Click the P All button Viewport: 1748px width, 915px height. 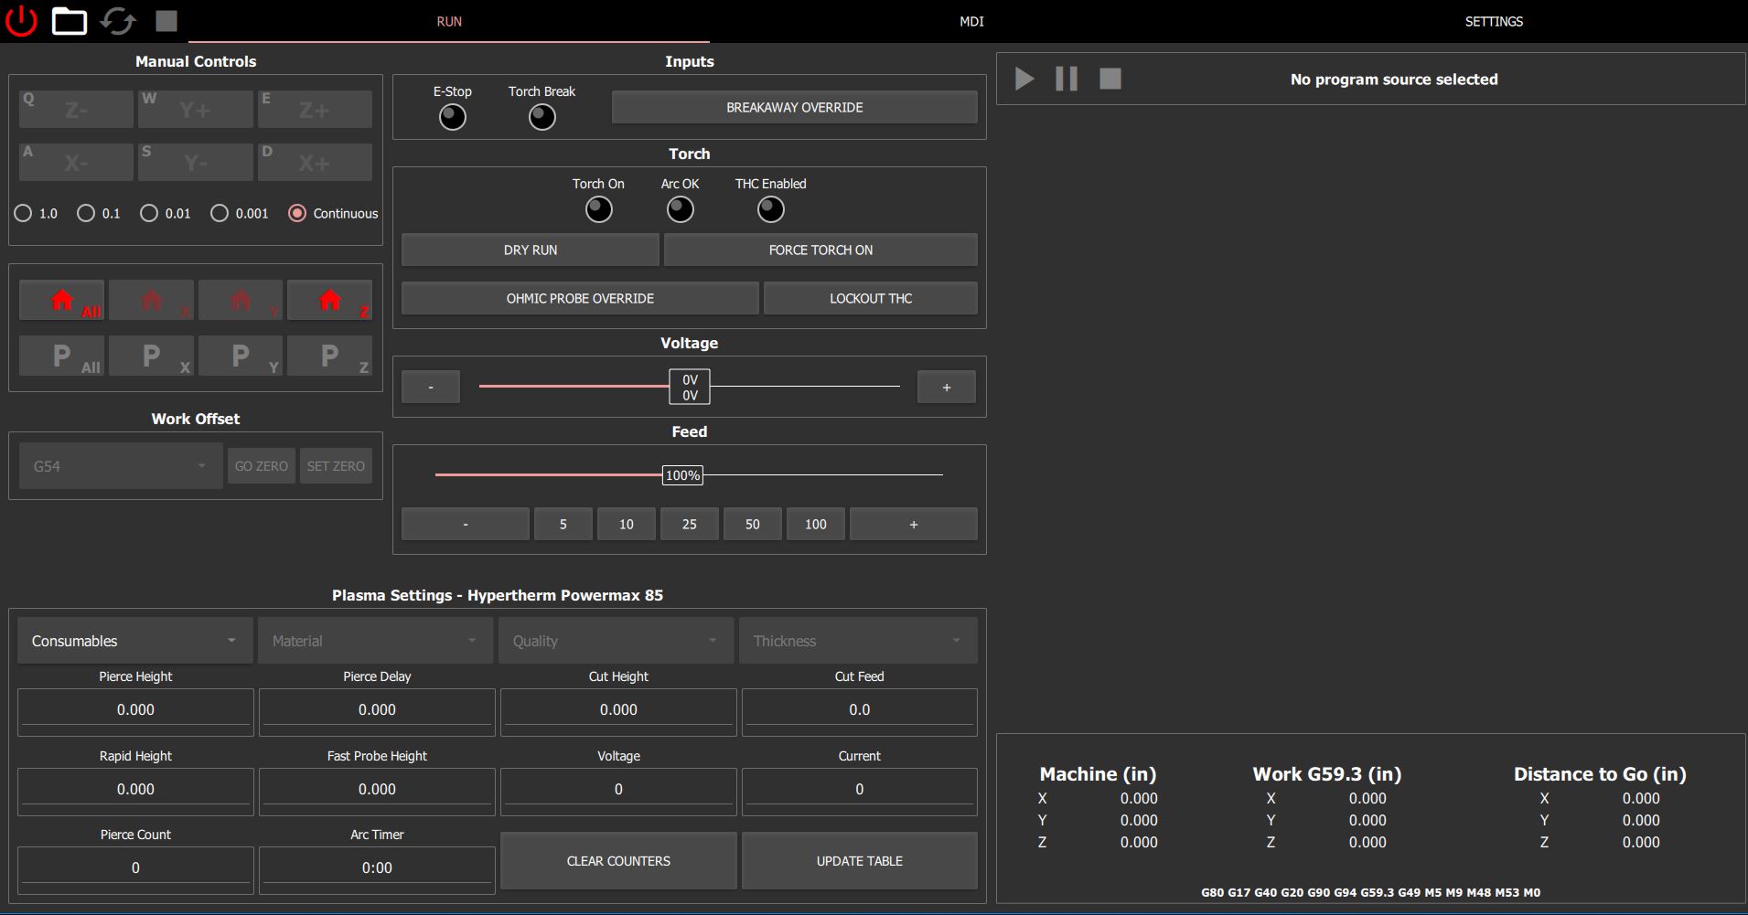click(62, 356)
